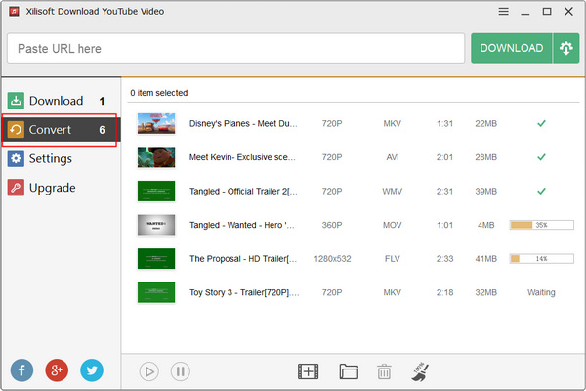Viewport: 586px width, 391px height.
Task: Open the output folder icon
Action: (x=349, y=371)
